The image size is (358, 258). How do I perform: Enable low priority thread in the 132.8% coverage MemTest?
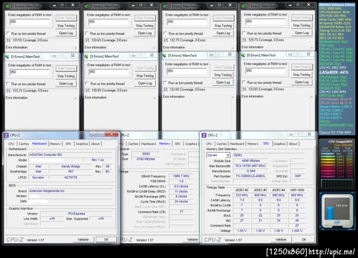click(x=165, y=82)
